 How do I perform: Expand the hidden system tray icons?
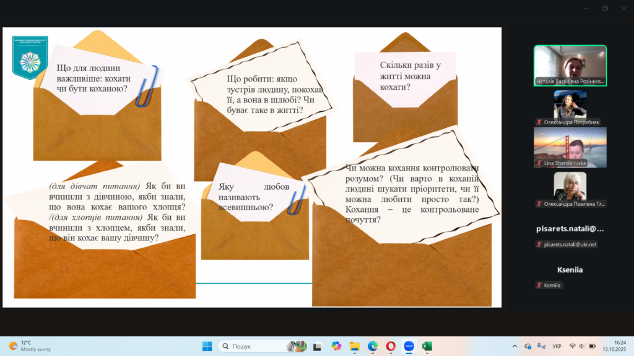[x=515, y=346]
